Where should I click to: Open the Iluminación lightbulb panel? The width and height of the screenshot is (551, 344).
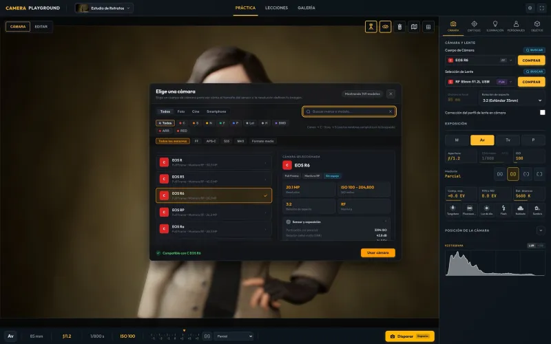(x=495, y=26)
